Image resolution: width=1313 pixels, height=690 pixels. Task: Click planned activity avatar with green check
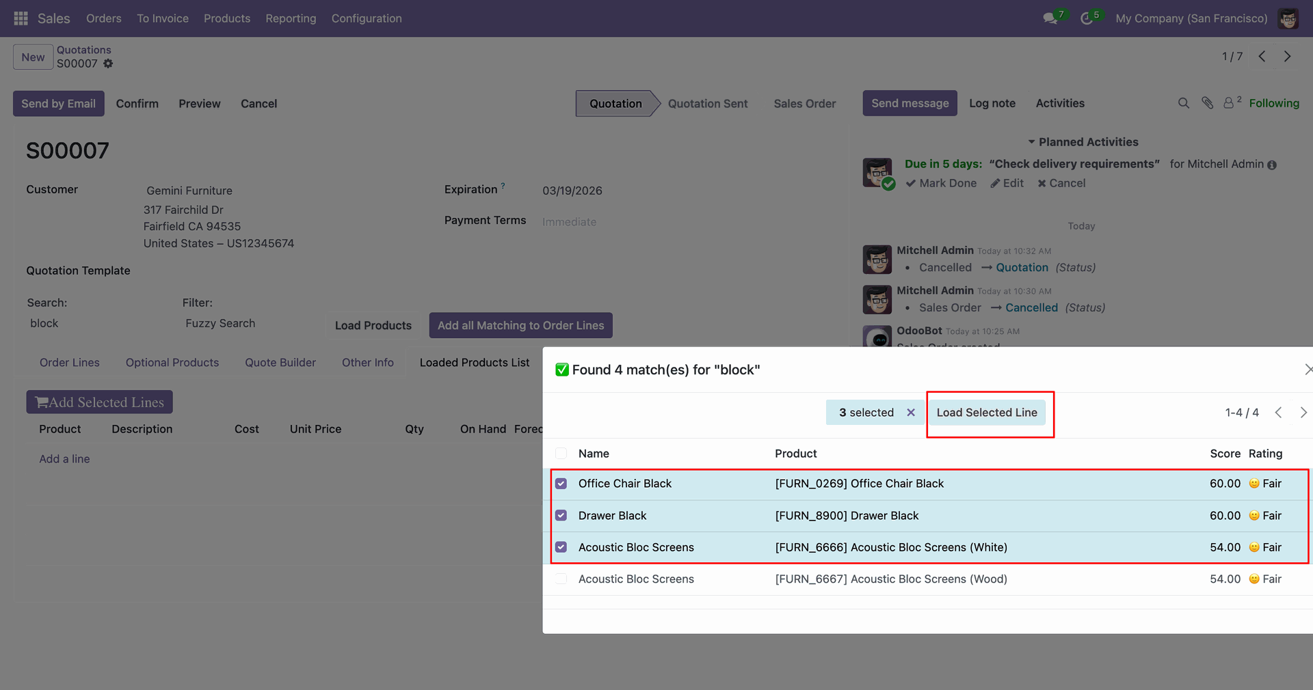(x=878, y=174)
